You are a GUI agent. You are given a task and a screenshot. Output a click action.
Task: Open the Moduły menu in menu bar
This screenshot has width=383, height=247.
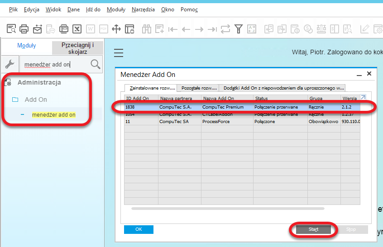pos(116,9)
